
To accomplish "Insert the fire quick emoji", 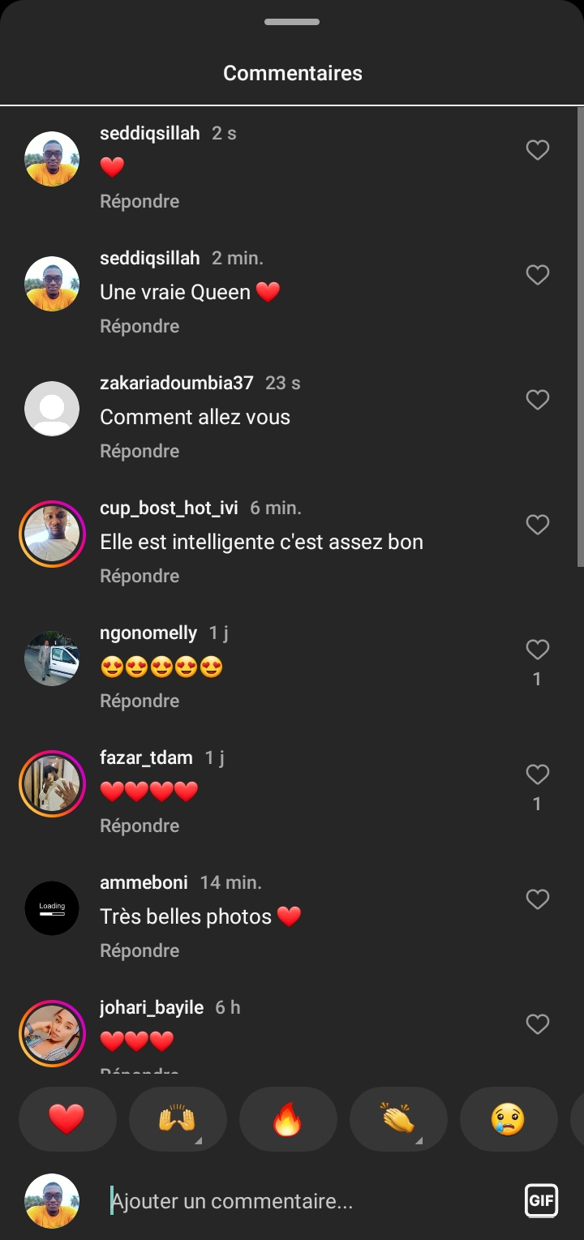I will point(288,1119).
